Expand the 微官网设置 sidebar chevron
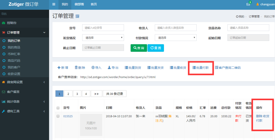This screenshot has height=140, width=275. click(x=44, y=82)
